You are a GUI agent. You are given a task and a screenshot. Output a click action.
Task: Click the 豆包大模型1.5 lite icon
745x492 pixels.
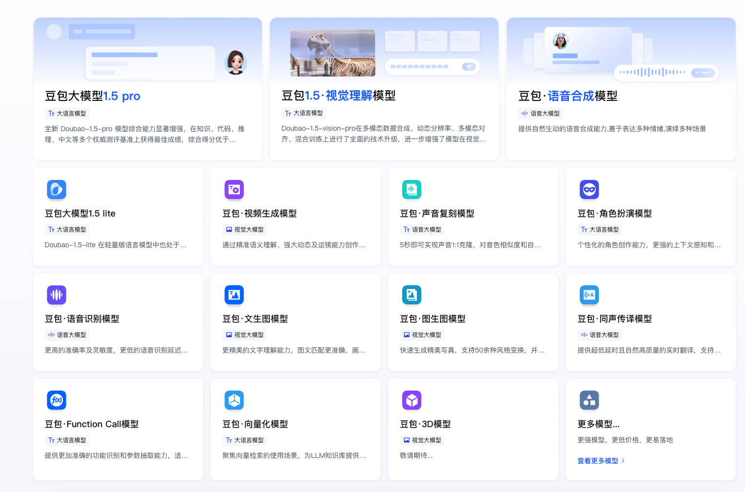pos(57,190)
